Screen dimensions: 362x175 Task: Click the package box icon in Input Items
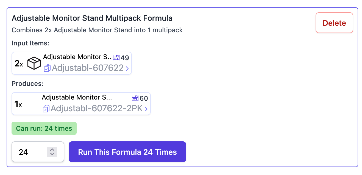point(34,63)
